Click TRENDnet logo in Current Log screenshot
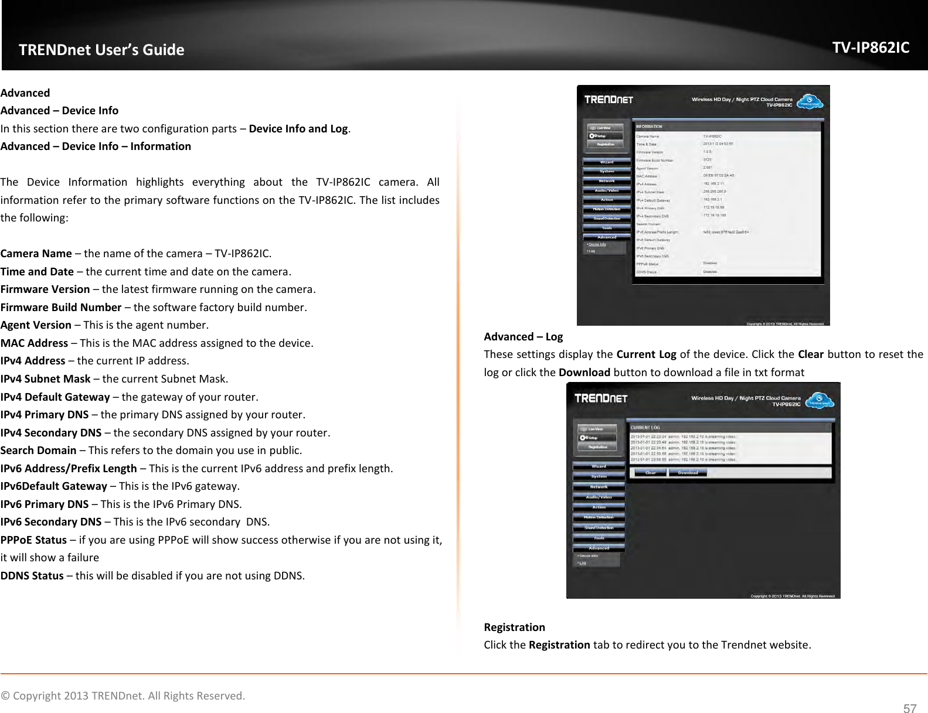The width and height of the screenshot is (928, 713). coord(601,398)
